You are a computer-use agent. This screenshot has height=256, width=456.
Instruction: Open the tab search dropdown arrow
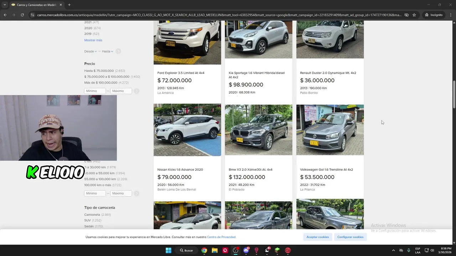5,5
